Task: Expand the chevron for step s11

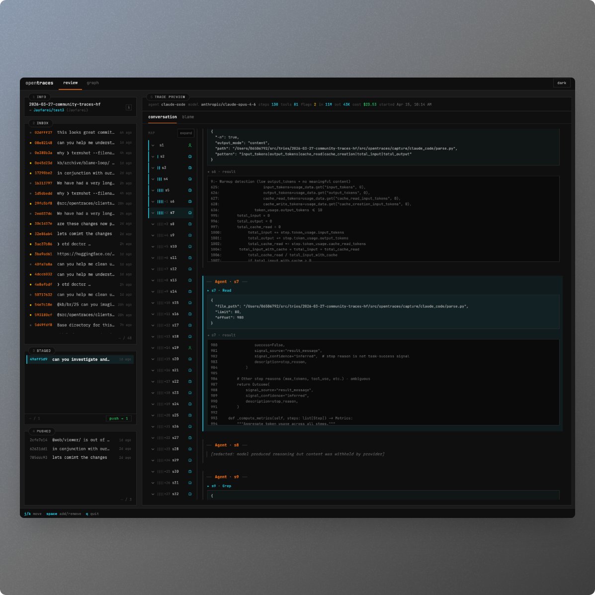Action: [153, 258]
